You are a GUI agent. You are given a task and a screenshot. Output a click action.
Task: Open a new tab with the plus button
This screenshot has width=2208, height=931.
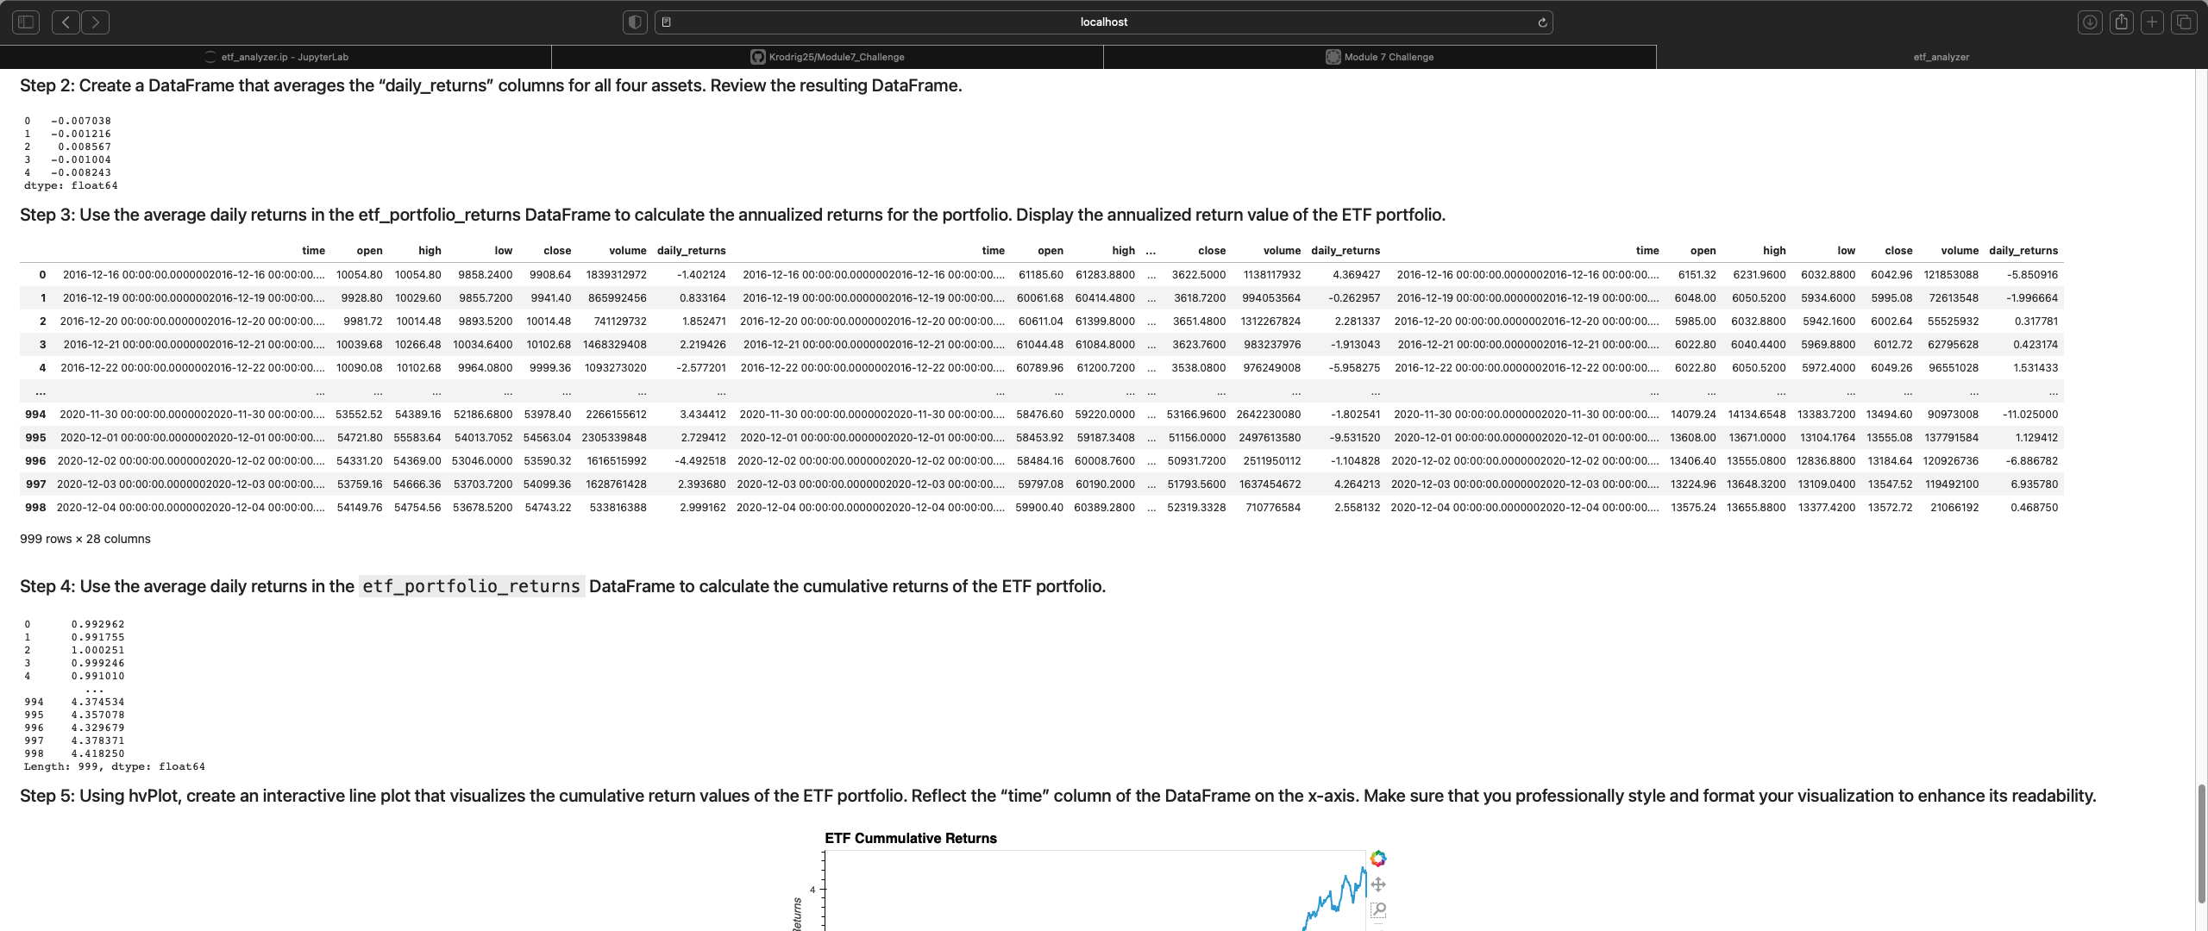tap(2152, 22)
